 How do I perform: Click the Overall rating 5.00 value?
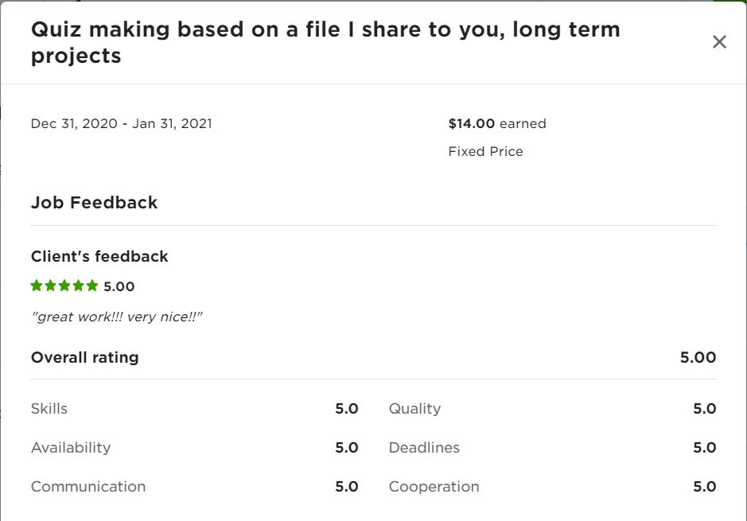[698, 357]
